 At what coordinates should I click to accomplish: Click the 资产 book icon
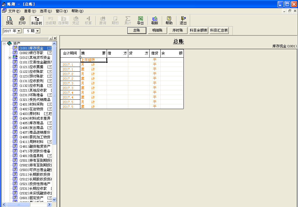[x=10, y=43]
